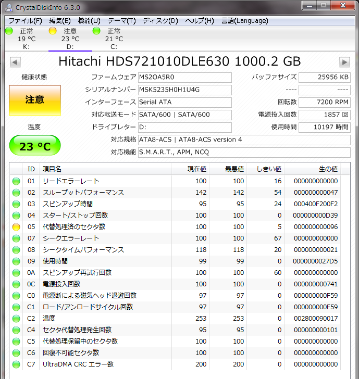Viewport: 359px width, 379px height.
Task: Click the 項目名 column header
Action: coord(52,169)
